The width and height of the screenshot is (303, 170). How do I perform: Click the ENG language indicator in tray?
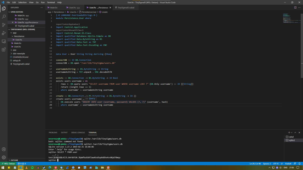coord(285,168)
